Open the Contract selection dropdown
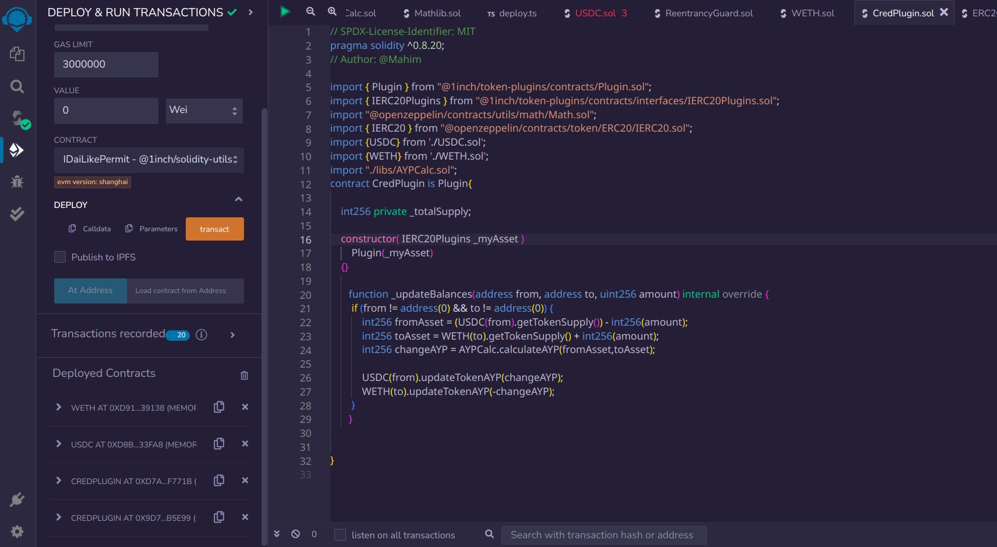 tap(149, 160)
